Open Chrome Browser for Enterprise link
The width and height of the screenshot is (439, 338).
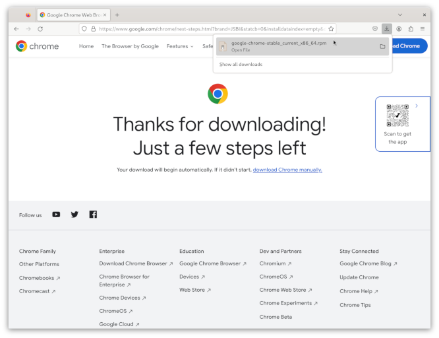click(x=125, y=281)
